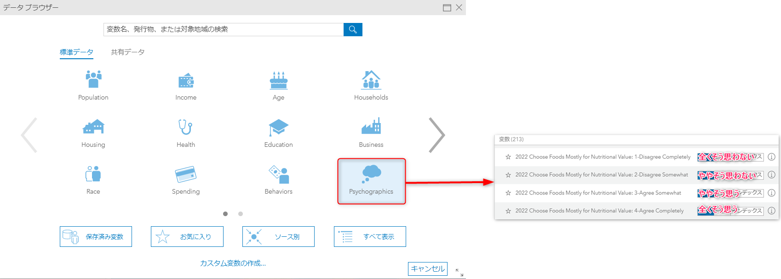Show info for 2-Disagree Somewhat variable
The height and width of the screenshot is (279, 781).
[771, 175]
